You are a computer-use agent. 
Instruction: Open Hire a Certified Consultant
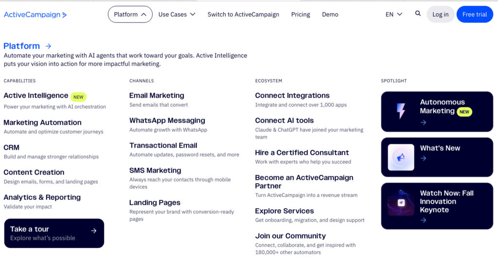coord(302,153)
